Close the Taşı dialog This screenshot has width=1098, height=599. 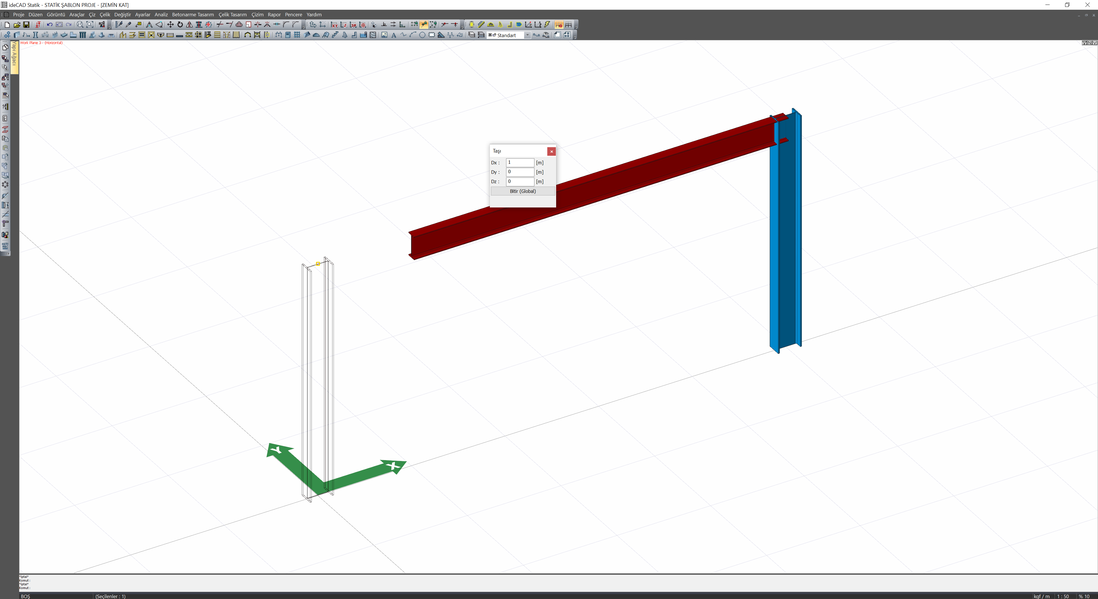coord(551,151)
